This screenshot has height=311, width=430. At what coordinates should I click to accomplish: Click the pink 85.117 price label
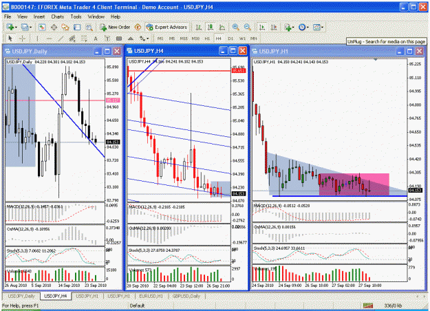click(112, 100)
